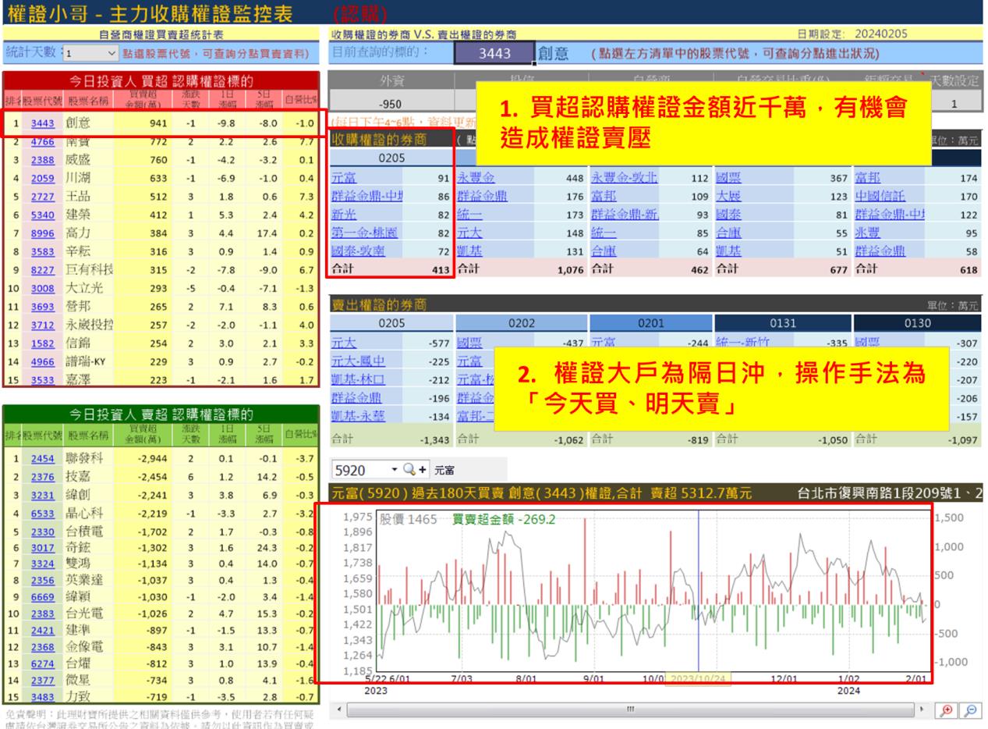The height and width of the screenshot is (729, 988).
Task: Select the 天數設定 value cell showing 1
Action: pyautogui.click(x=953, y=103)
